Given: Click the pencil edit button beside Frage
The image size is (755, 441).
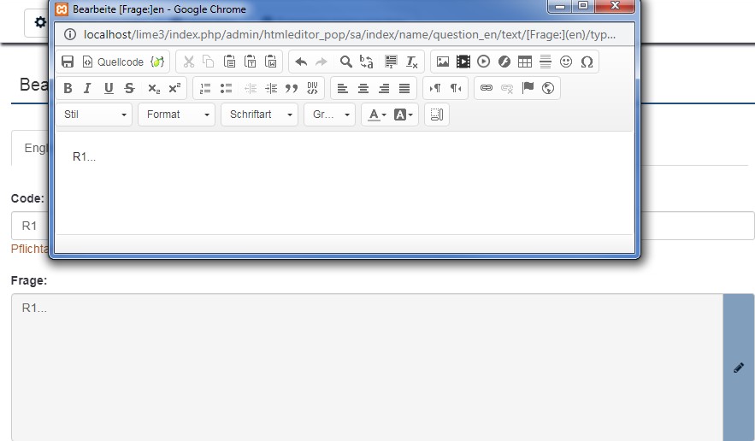Looking at the screenshot, I should click(x=739, y=367).
